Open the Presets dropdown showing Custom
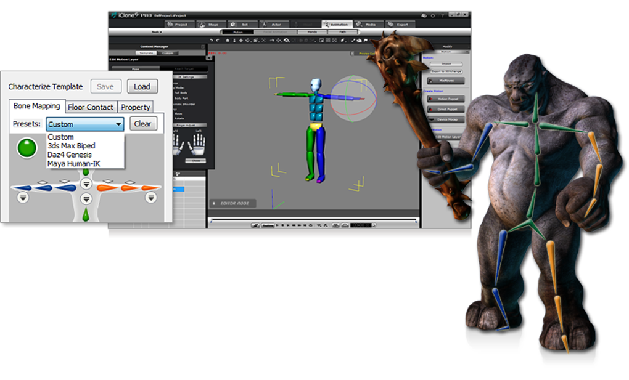This screenshot has width=629, height=380. pyautogui.click(x=85, y=124)
